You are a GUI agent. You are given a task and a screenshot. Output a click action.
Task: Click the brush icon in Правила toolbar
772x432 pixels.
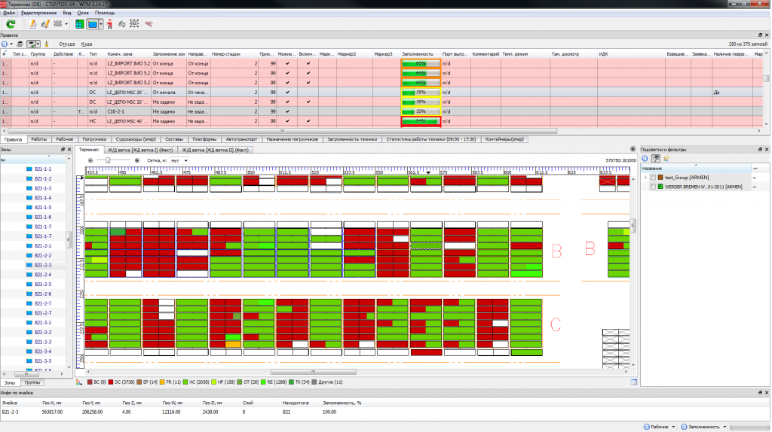point(47,44)
